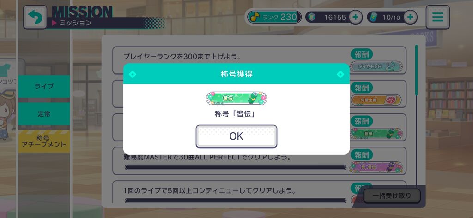
Task: Tap the back arrow icon
Action: (35, 17)
